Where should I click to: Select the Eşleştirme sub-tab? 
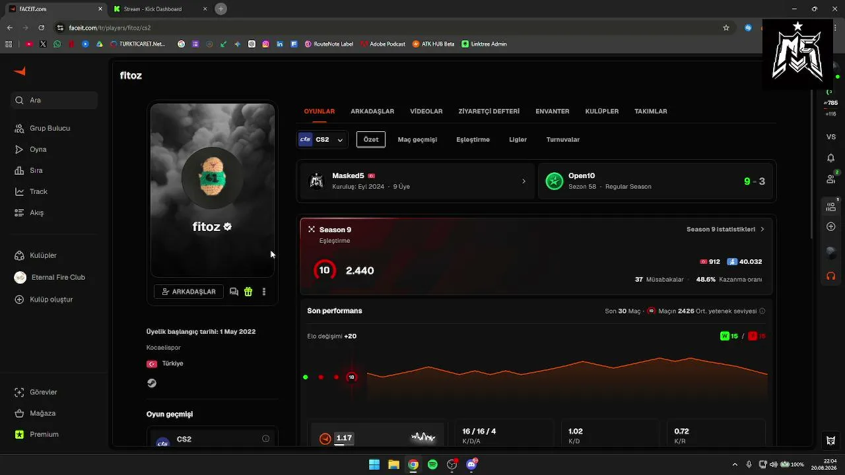pos(473,140)
